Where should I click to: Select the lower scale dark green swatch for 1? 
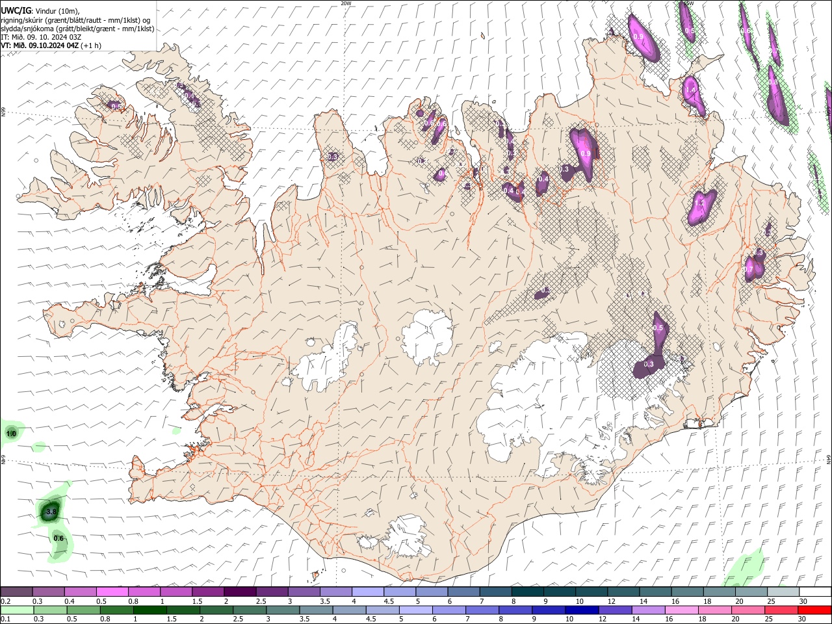point(149,610)
